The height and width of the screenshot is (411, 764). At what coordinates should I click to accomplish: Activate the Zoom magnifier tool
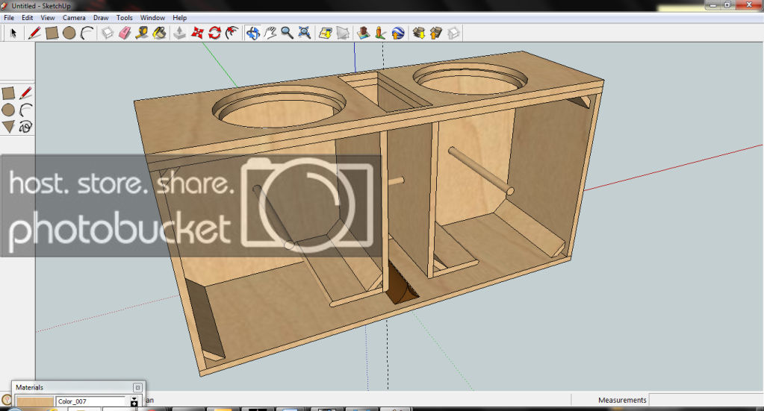tap(287, 33)
